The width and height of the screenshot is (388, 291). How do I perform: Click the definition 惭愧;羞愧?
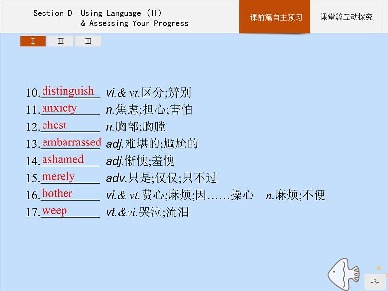click(x=150, y=161)
